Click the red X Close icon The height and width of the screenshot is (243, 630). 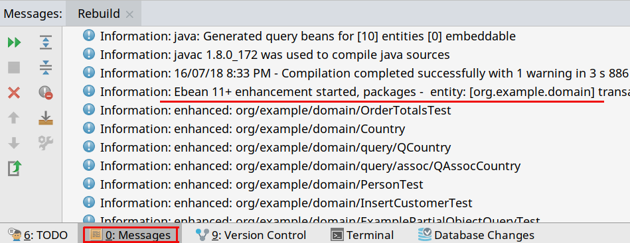[14, 93]
